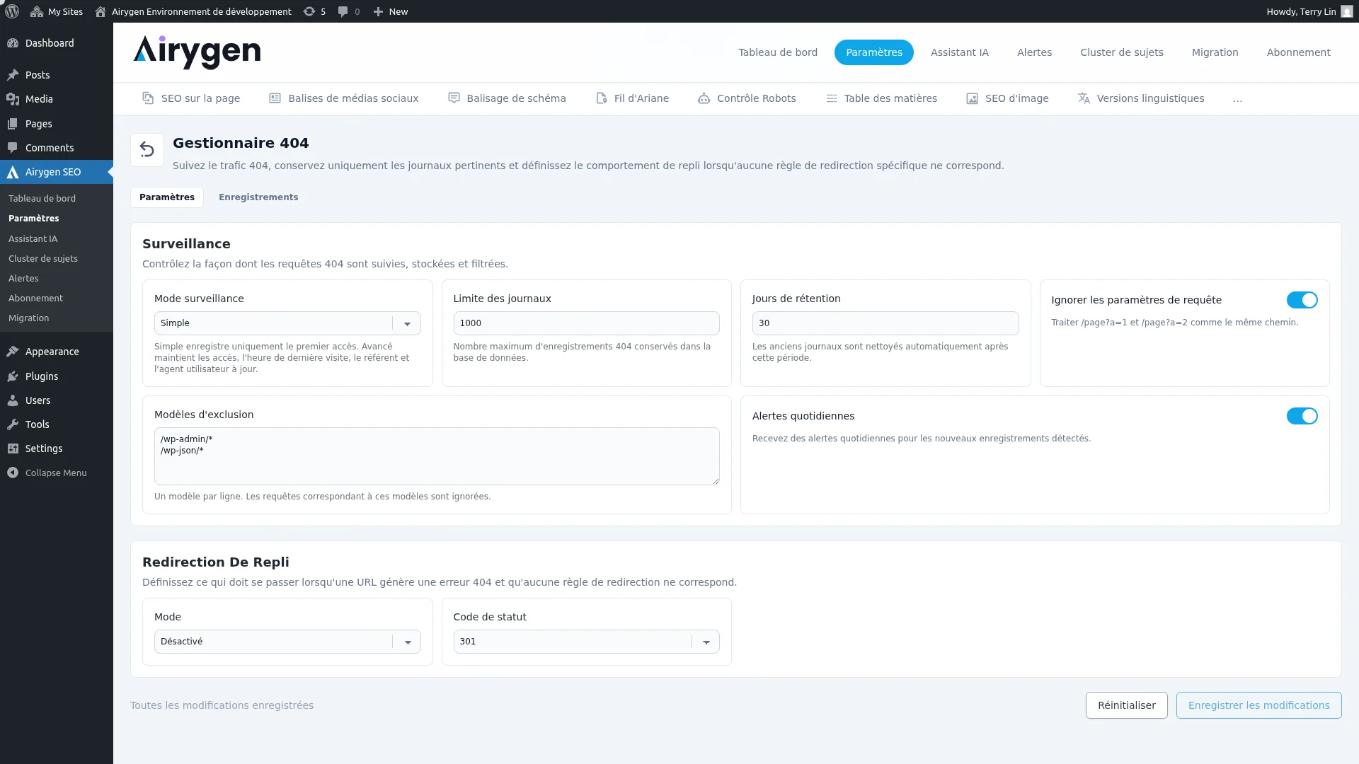Select the Paramètres sub-tab under Gestionnaire 404
1359x764 pixels.
pos(167,197)
